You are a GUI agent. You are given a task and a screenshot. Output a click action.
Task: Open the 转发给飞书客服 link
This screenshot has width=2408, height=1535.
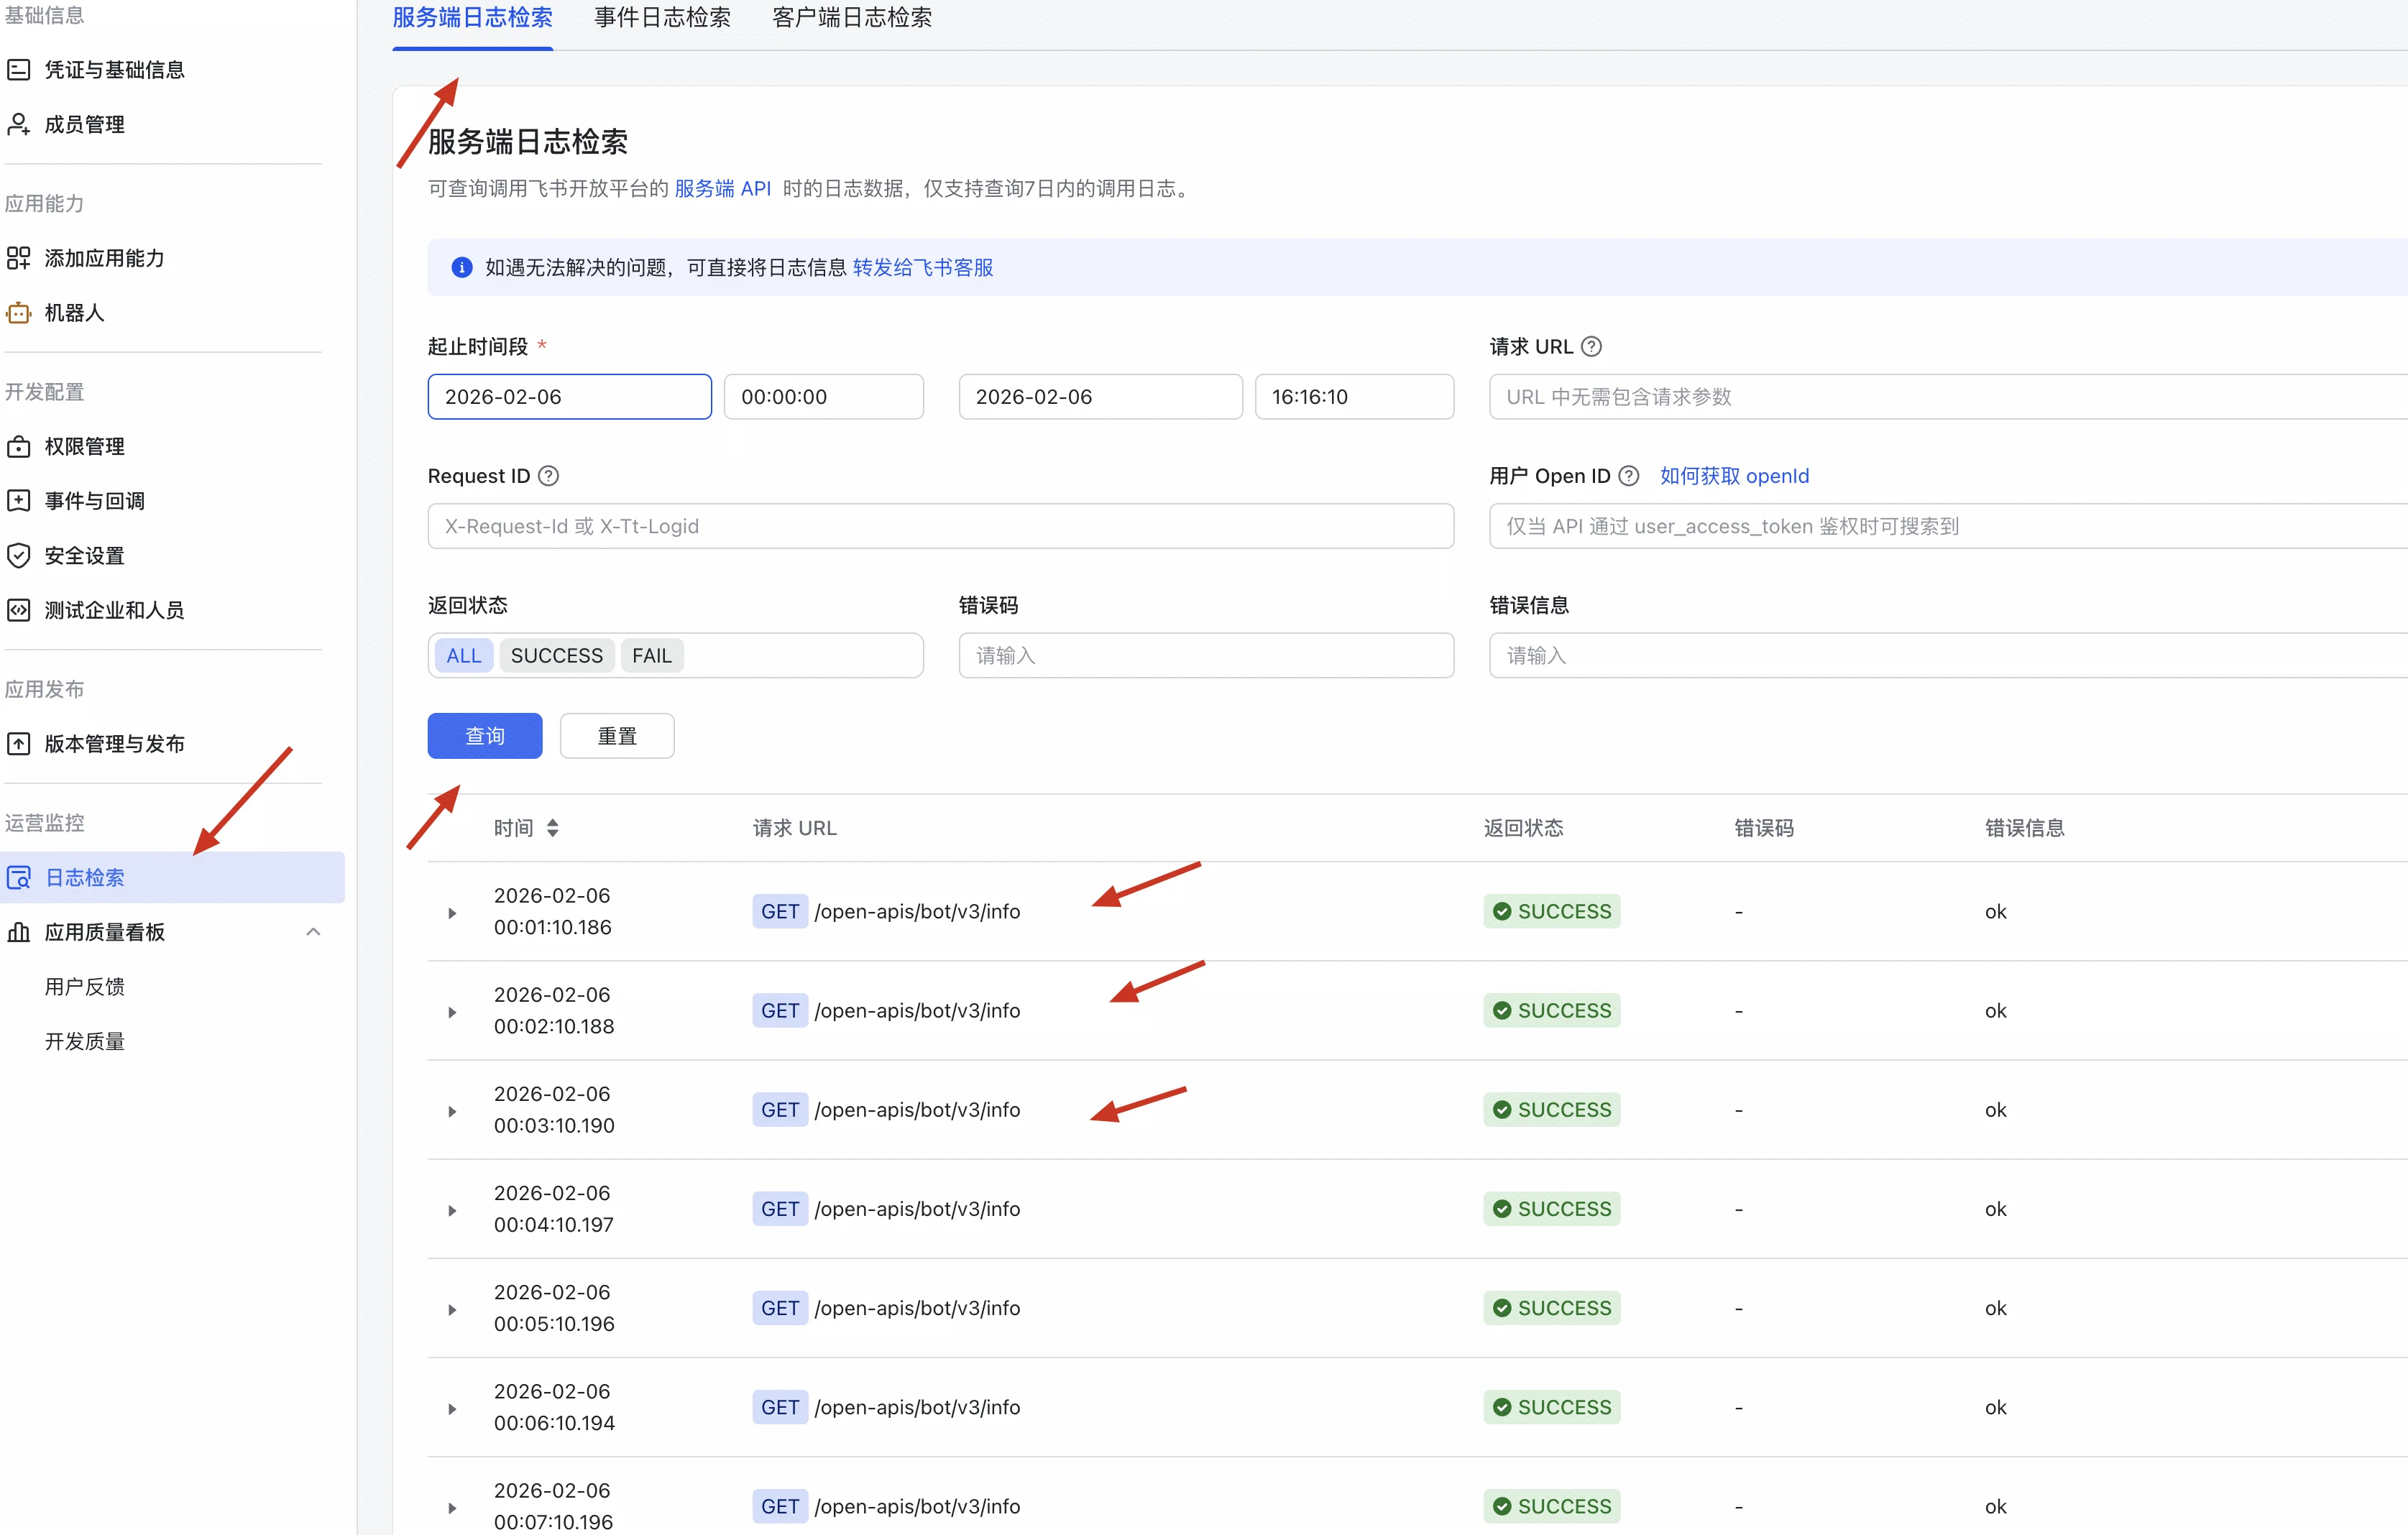point(923,268)
